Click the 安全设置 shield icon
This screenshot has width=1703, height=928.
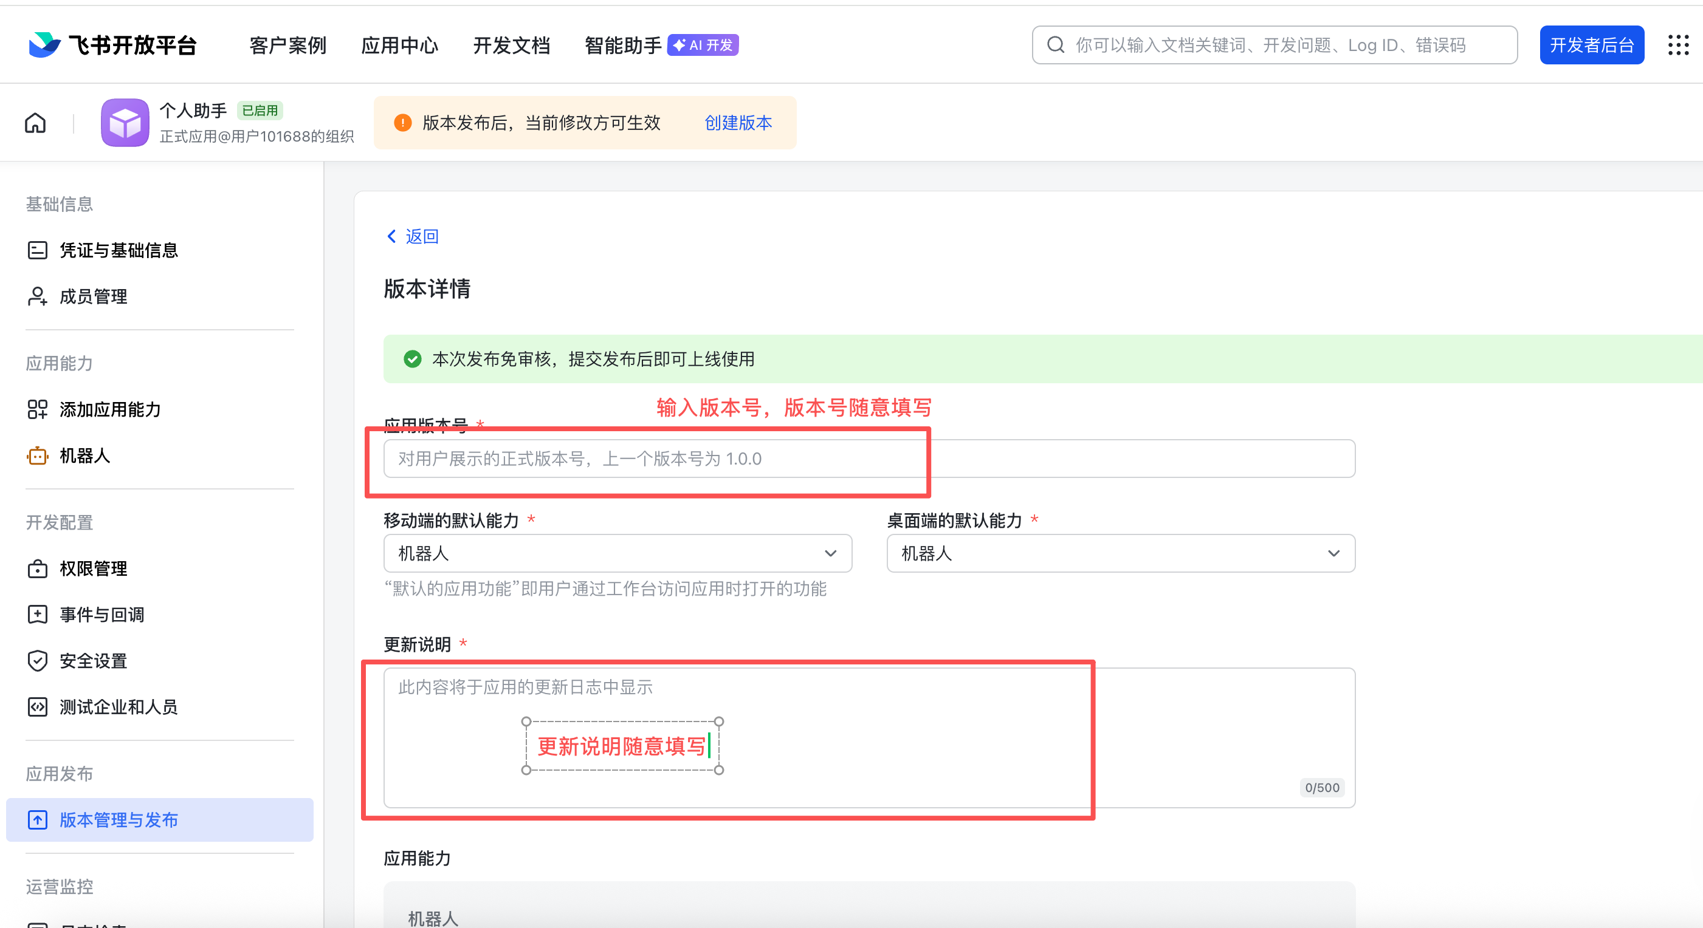pyautogui.click(x=38, y=661)
